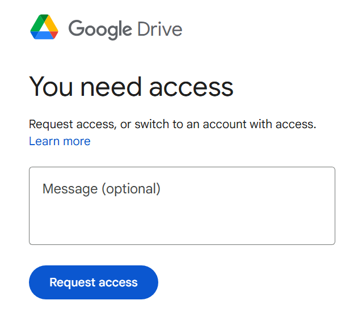This screenshot has width=354, height=313.
Task: Click the "Request access, or switch" description text
Action: (99, 124)
